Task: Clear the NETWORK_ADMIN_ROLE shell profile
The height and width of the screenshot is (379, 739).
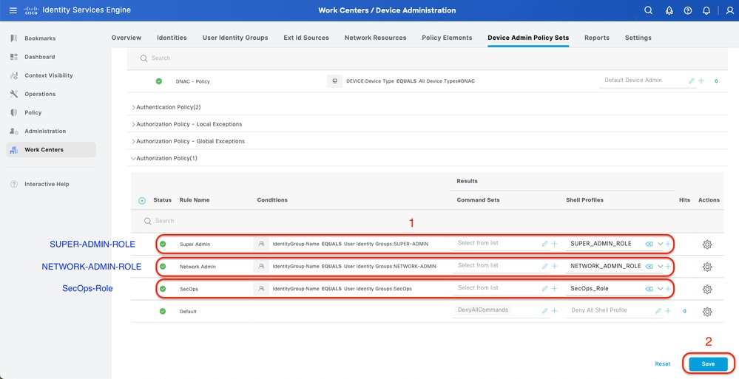Action: click(649, 266)
